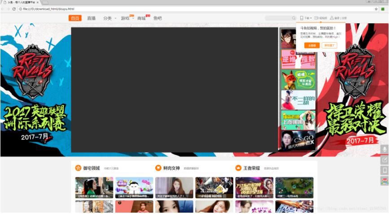
Task: Close the Douyu browser tab
Action: (x=37, y=2)
